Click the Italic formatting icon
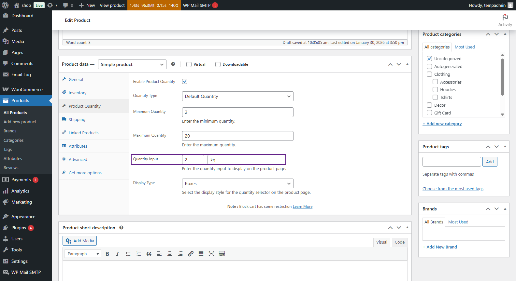Image resolution: width=516 pixels, height=281 pixels. 118,254
